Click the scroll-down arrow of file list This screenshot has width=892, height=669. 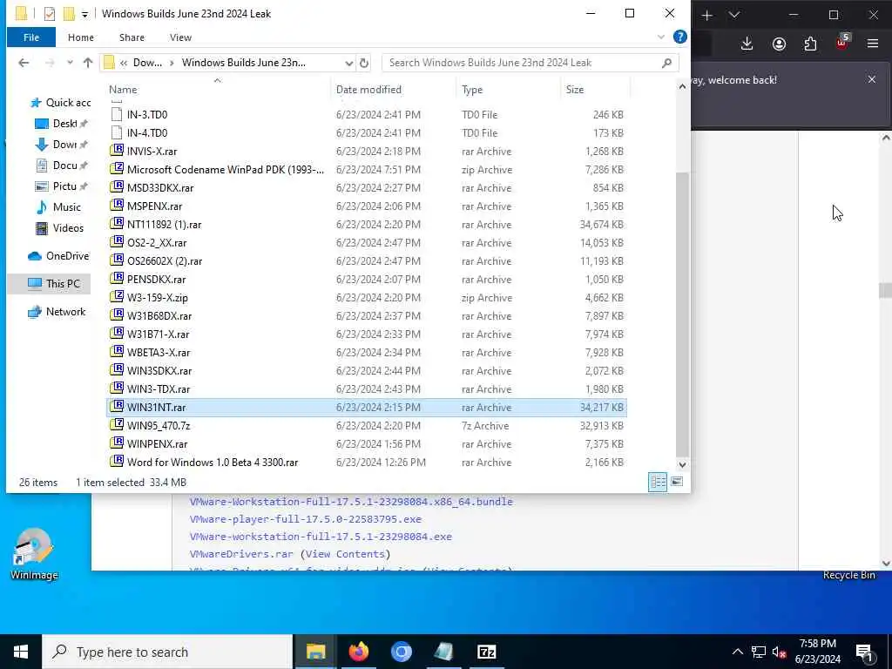click(682, 465)
